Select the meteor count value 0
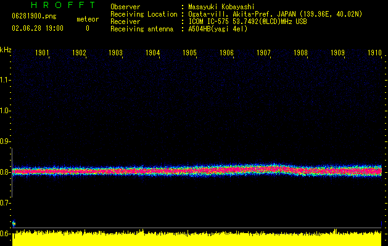Viewport: 388px width, 246px height. 87,28
